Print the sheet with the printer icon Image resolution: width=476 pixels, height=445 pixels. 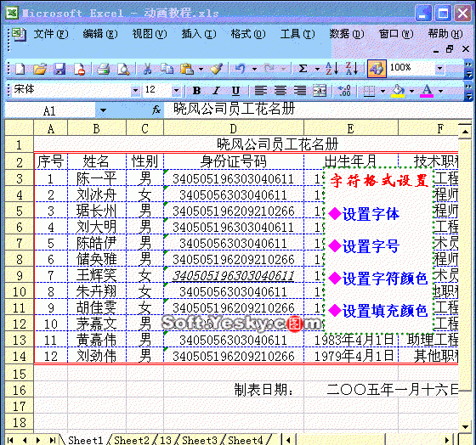coord(103,69)
